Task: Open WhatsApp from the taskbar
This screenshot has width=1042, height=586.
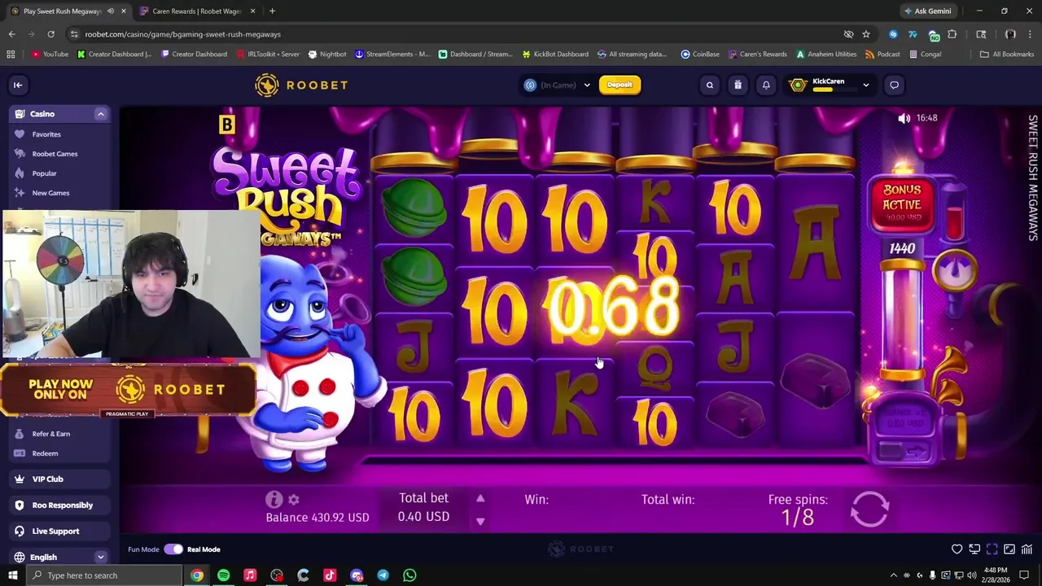Action: (409, 575)
